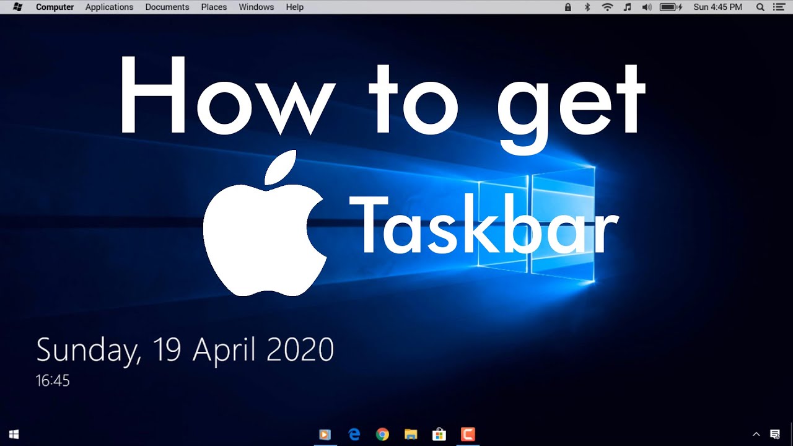This screenshot has width=793, height=446.
Task: Open Windows Media Player in taskbar
Action: click(x=325, y=434)
